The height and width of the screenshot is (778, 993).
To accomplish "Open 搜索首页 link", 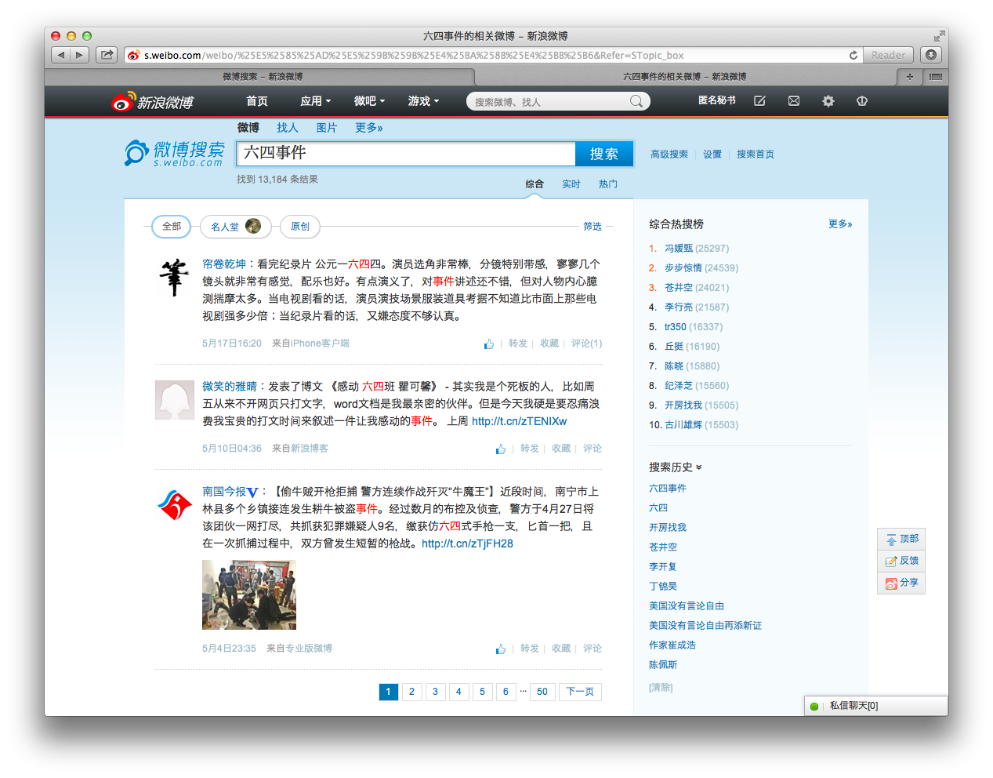I will 756,155.
